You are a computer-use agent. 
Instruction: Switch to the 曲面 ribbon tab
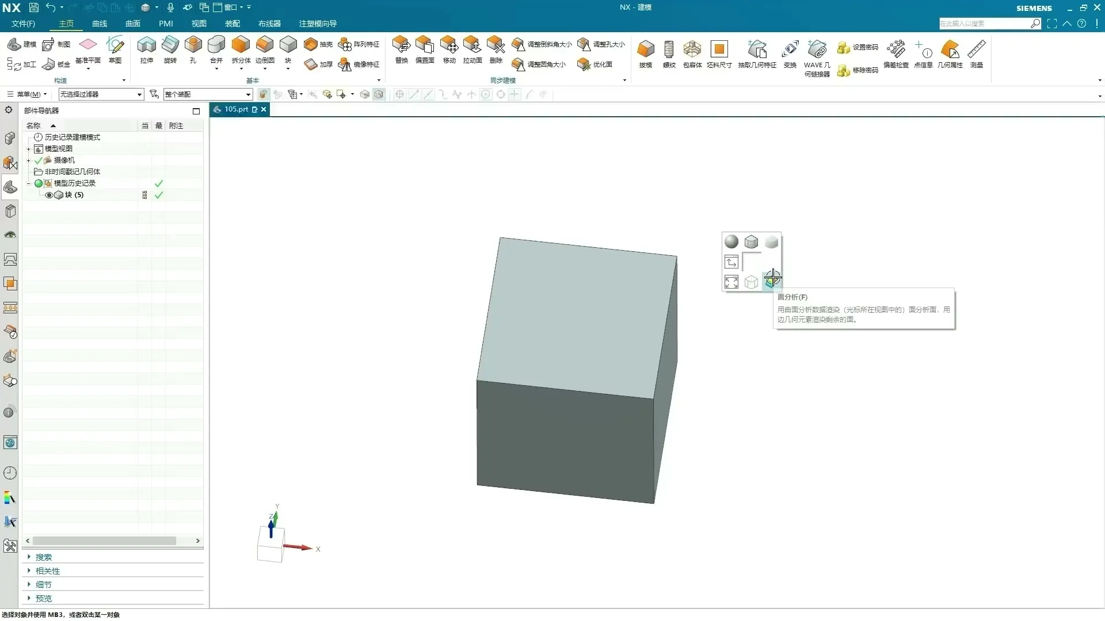point(132,24)
